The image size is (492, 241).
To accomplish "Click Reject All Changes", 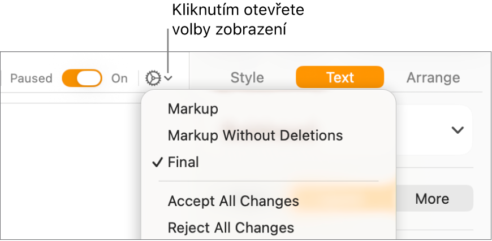I will 231,228.
